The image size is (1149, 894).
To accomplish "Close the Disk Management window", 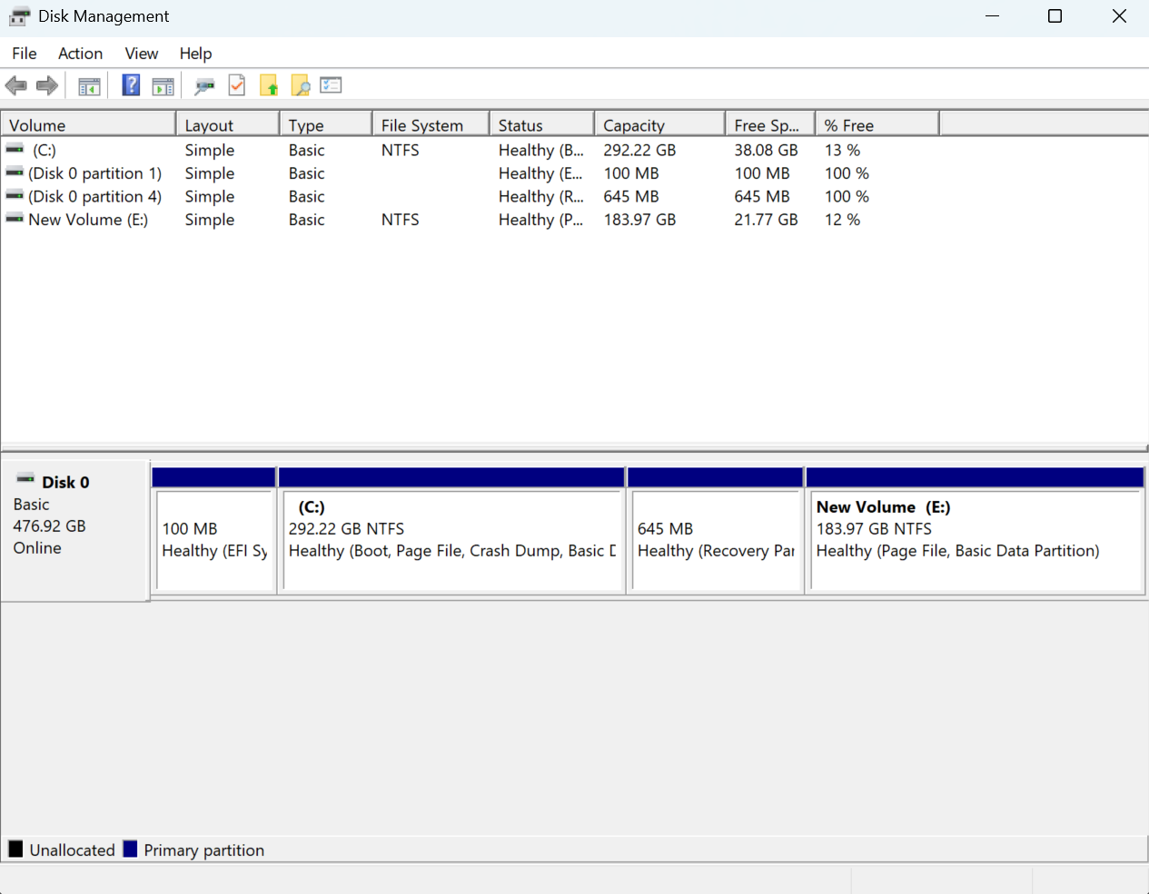I will pos(1119,16).
